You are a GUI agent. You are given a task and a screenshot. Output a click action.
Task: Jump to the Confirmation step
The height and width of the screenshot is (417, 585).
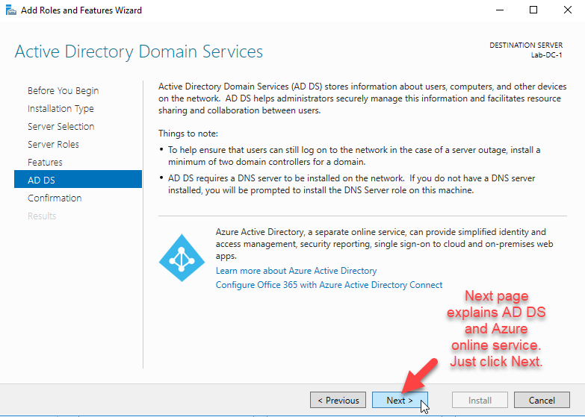click(55, 198)
